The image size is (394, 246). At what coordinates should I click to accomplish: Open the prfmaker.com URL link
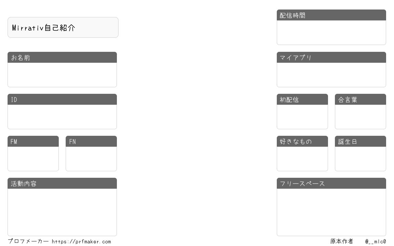coord(81,242)
